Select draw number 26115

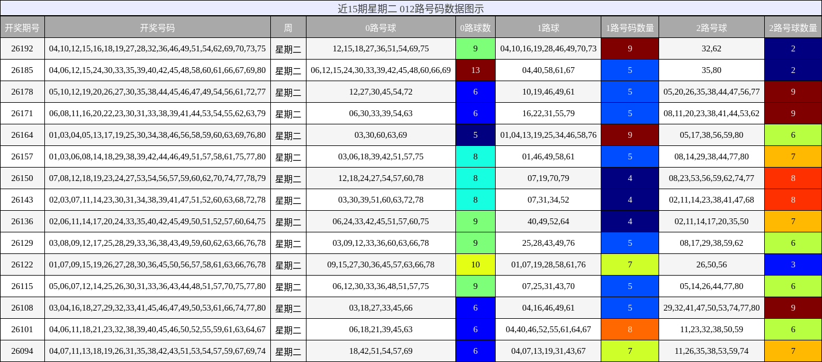pyautogui.click(x=22, y=286)
